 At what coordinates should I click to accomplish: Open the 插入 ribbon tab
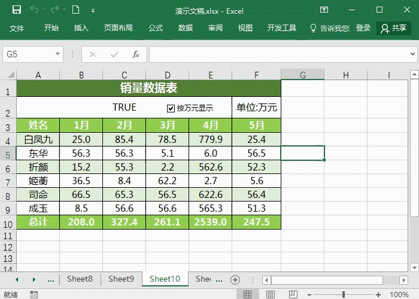[x=81, y=28]
